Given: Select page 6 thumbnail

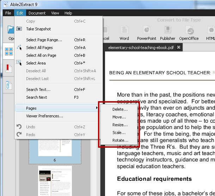Looking at the screenshot, I should pyautogui.click(x=55, y=152).
